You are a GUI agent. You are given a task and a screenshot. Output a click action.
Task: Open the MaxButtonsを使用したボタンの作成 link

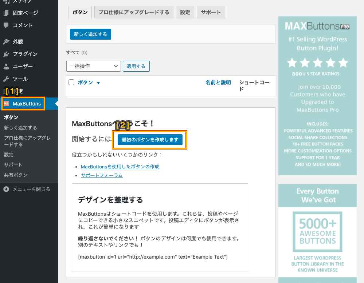coord(120,167)
